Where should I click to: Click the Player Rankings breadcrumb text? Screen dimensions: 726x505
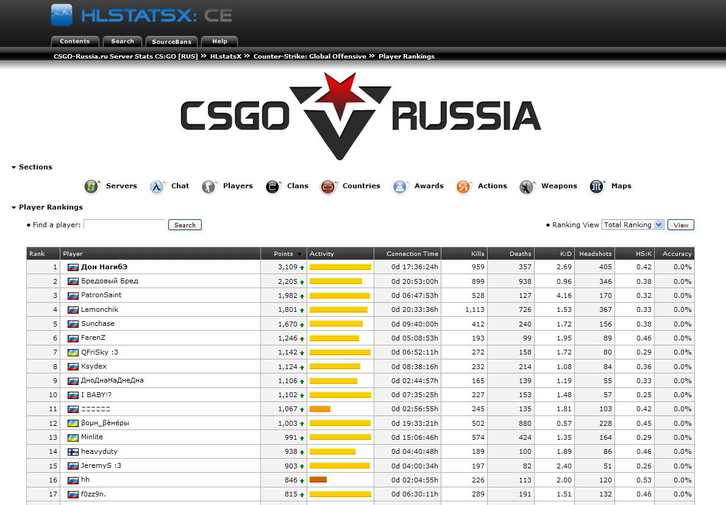click(x=407, y=57)
